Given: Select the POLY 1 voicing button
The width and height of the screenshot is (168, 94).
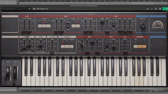Looking at the screenshot, I should tap(63, 46).
